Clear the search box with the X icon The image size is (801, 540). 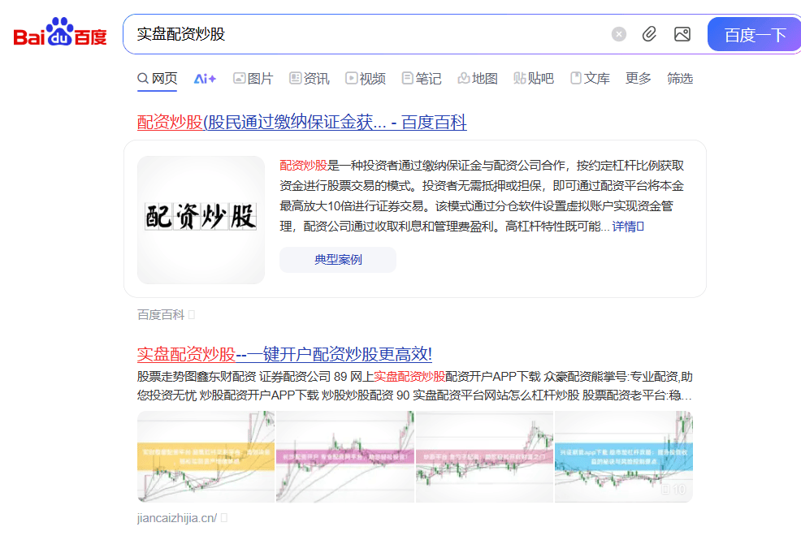(618, 33)
